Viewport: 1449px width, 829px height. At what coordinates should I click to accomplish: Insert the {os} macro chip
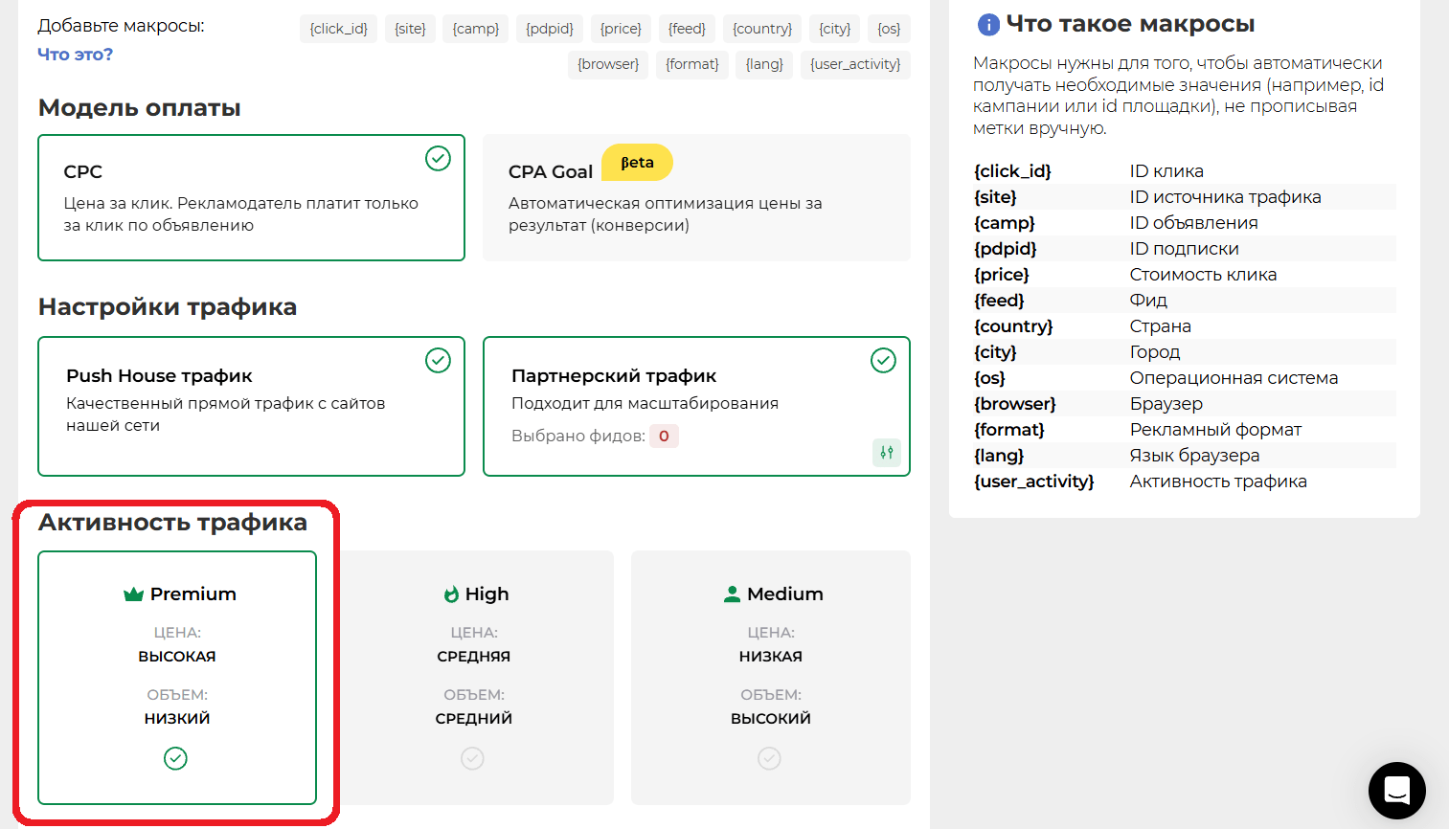pyautogui.click(x=889, y=29)
